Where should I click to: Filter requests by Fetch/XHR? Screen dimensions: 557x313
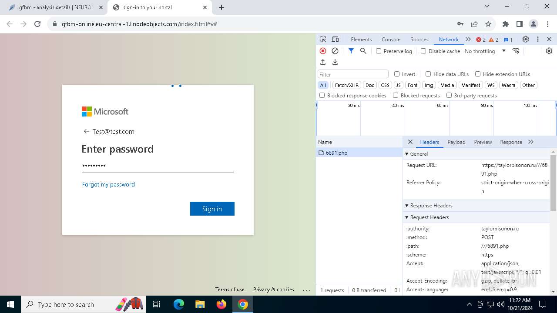point(347,85)
